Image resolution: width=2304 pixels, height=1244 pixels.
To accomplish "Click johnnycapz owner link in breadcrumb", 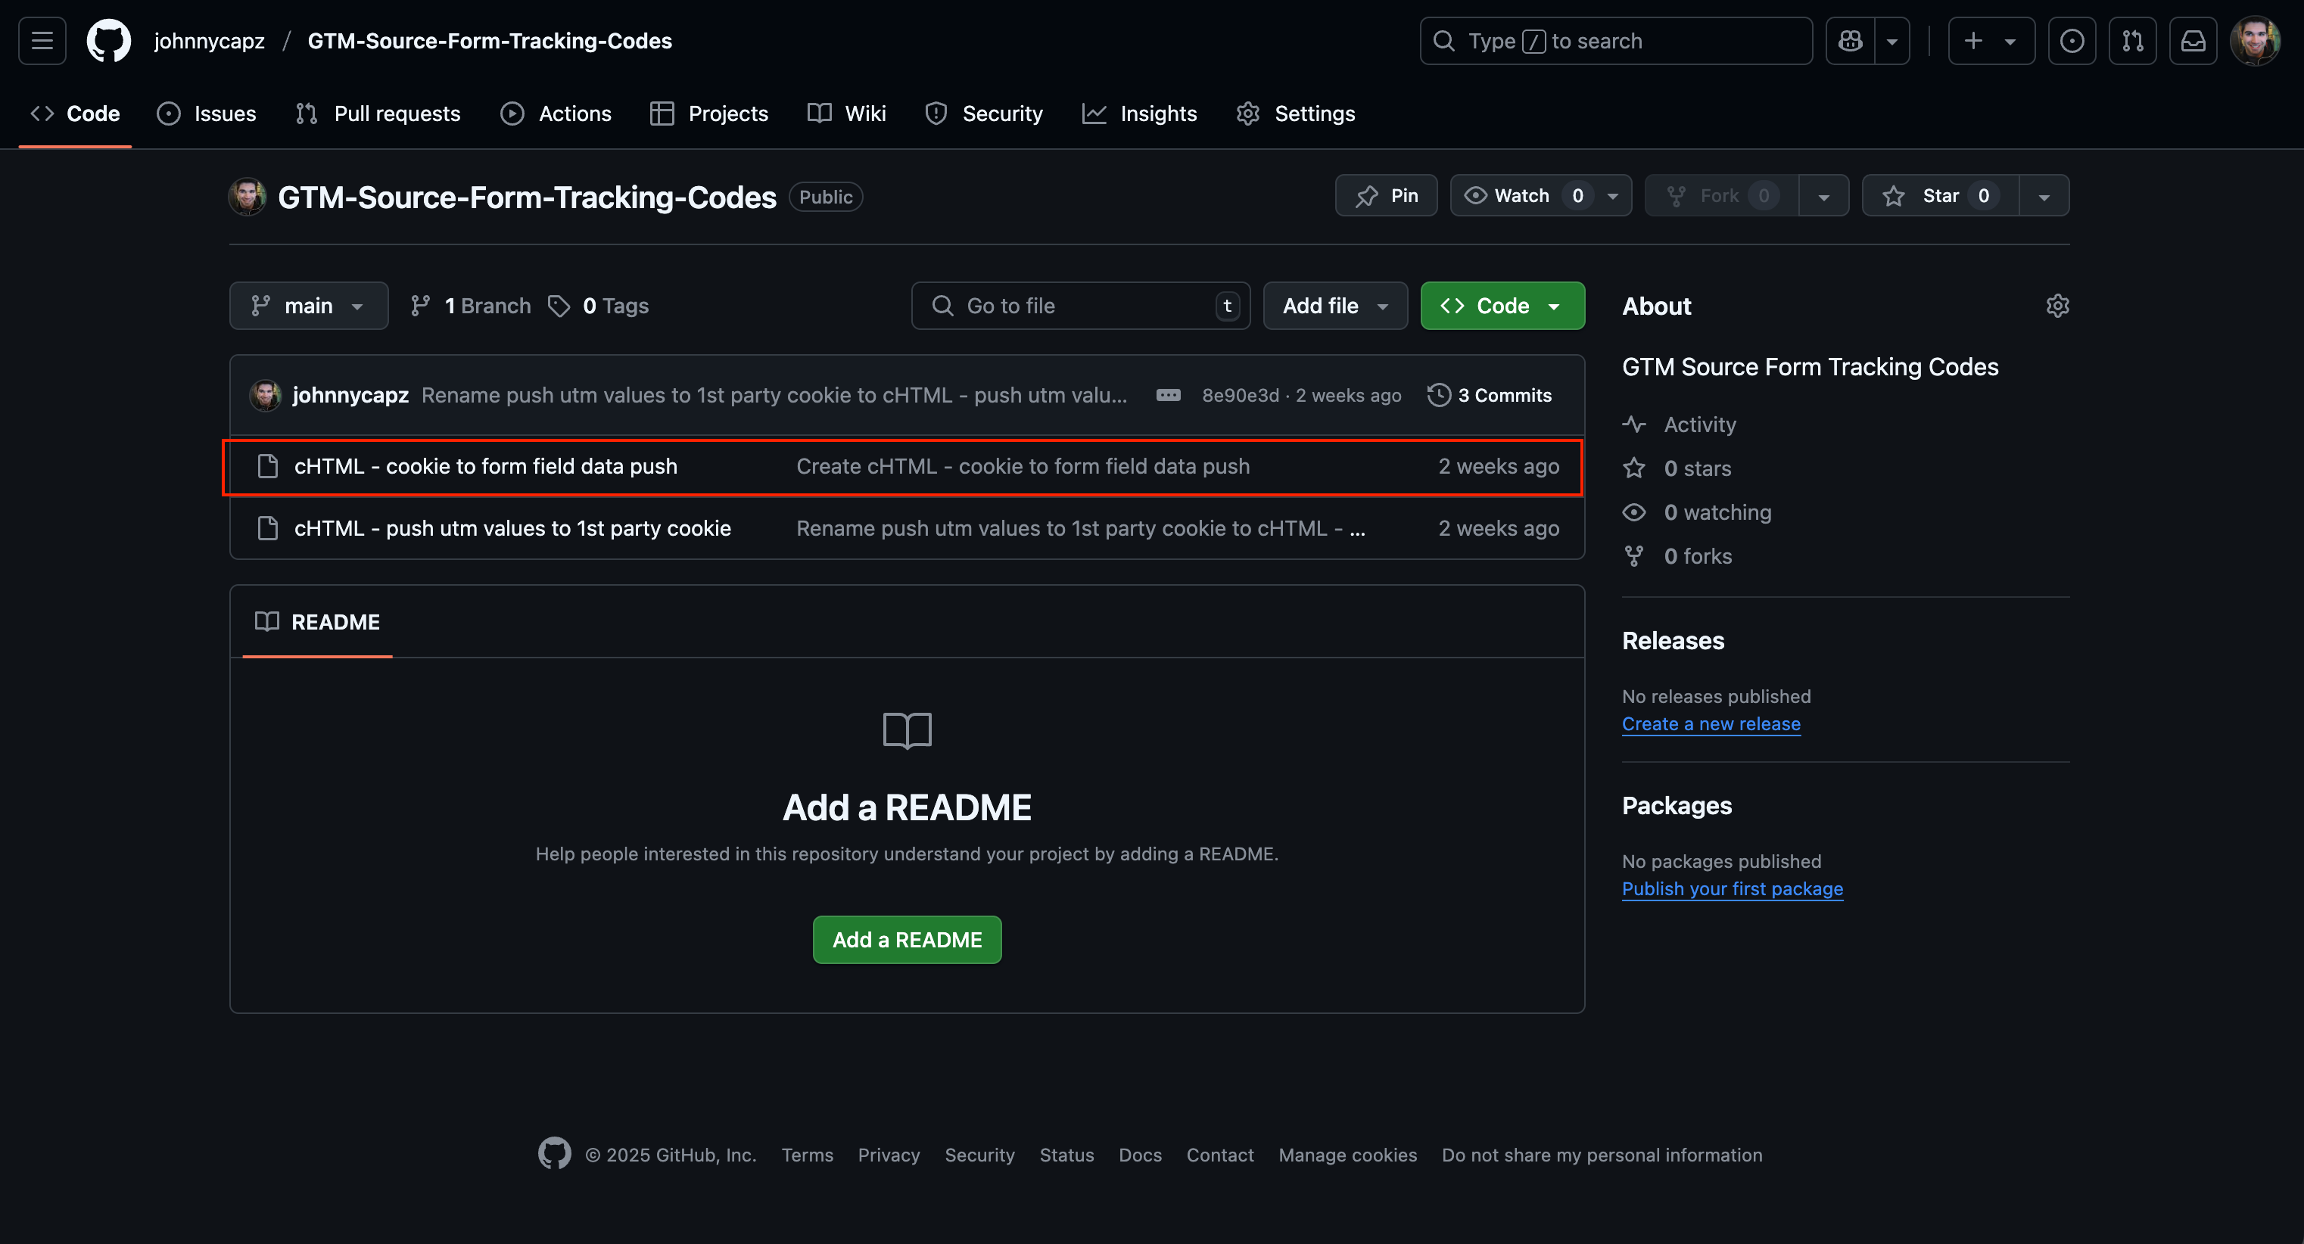I will [x=210, y=41].
